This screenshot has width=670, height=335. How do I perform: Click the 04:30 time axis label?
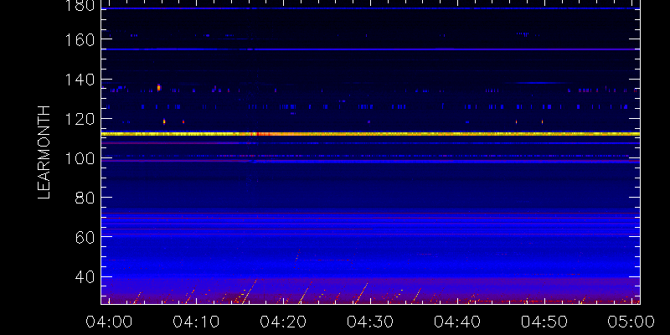370,322
